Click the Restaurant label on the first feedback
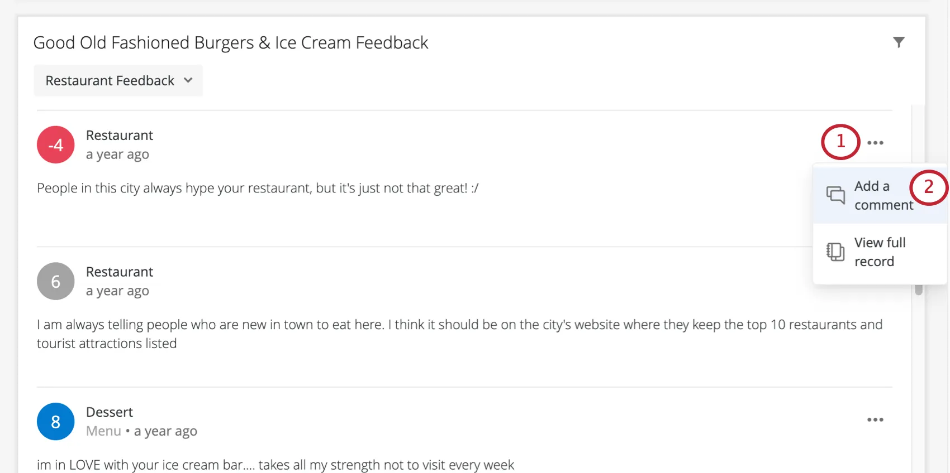Image resolution: width=950 pixels, height=473 pixels. pos(119,135)
